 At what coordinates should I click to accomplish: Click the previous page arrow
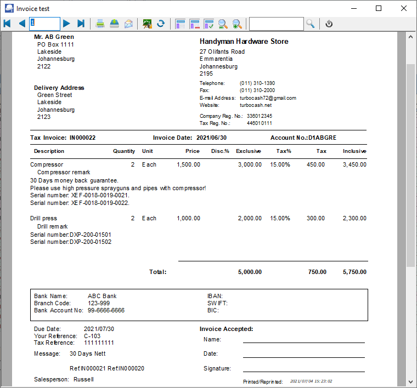22,24
